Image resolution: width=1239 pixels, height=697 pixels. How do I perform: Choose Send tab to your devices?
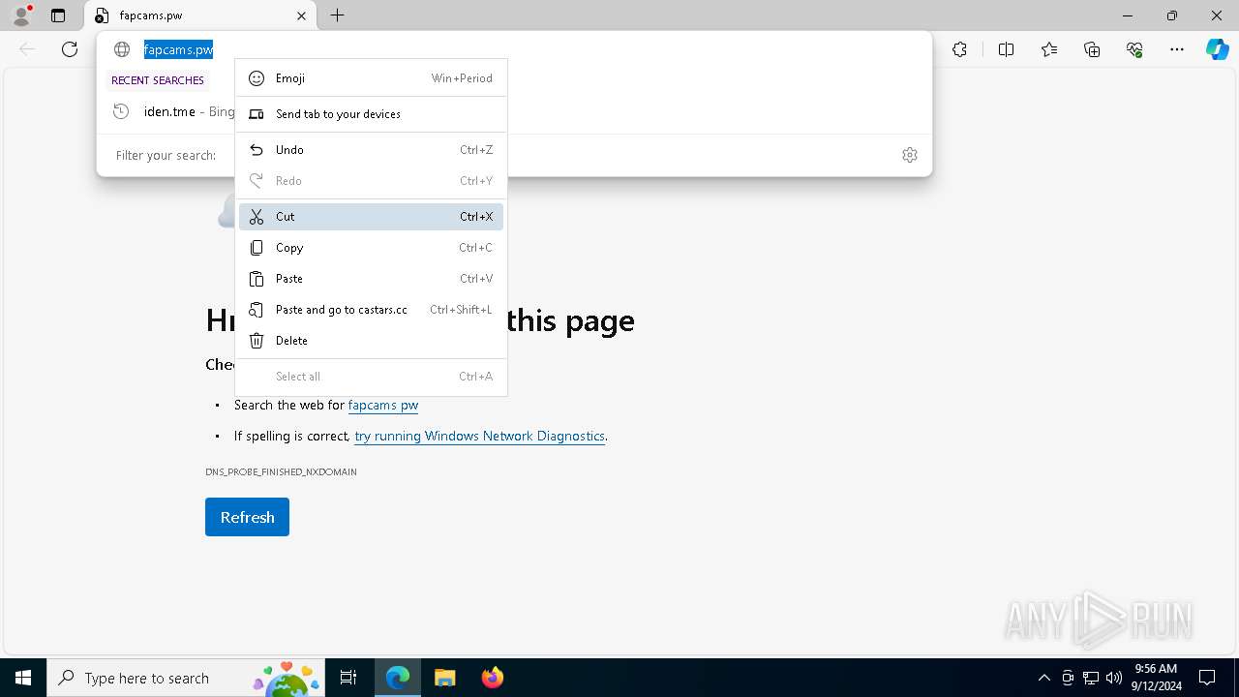pos(371,114)
